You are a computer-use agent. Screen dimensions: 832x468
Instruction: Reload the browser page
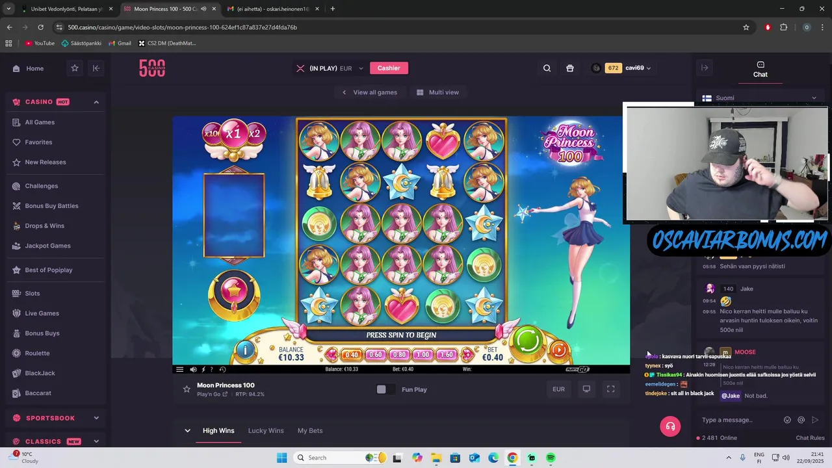click(x=40, y=27)
